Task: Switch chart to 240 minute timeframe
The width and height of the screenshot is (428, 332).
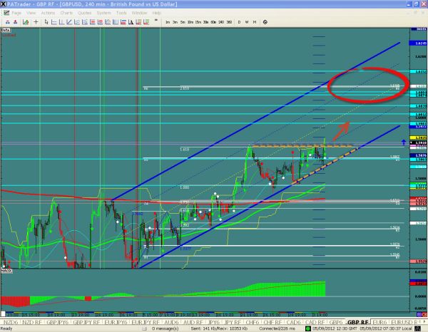Action: coord(220,22)
